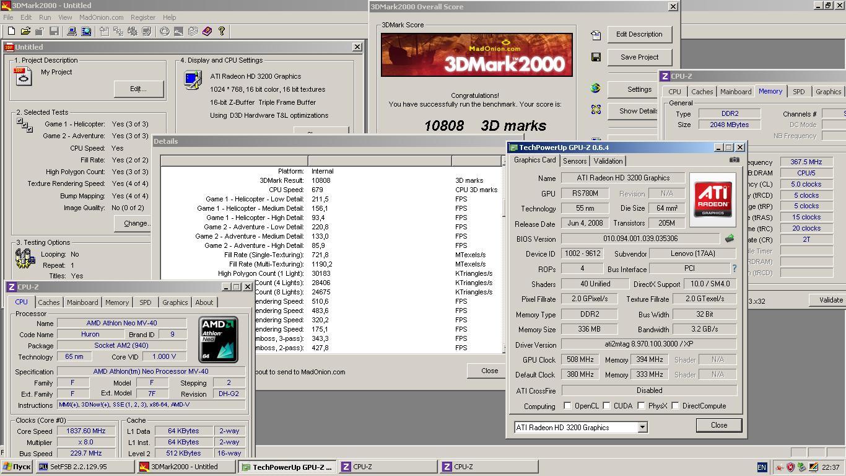
Task: Click the floppy disk Save toolbar icon
Action: [x=54, y=31]
